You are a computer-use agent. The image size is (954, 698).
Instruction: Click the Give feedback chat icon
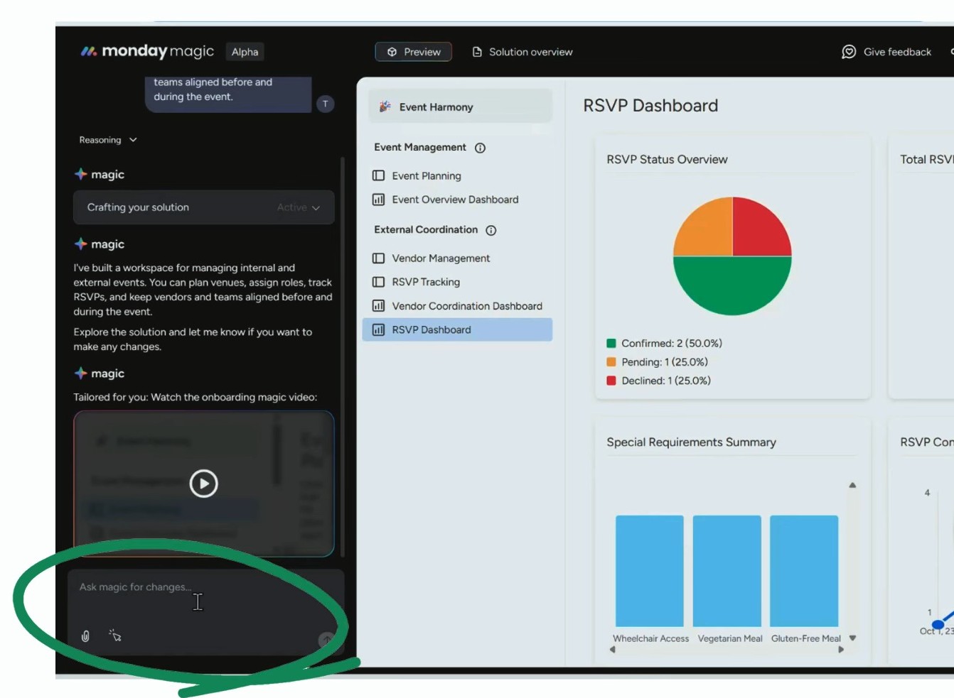(x=849, y=52)
